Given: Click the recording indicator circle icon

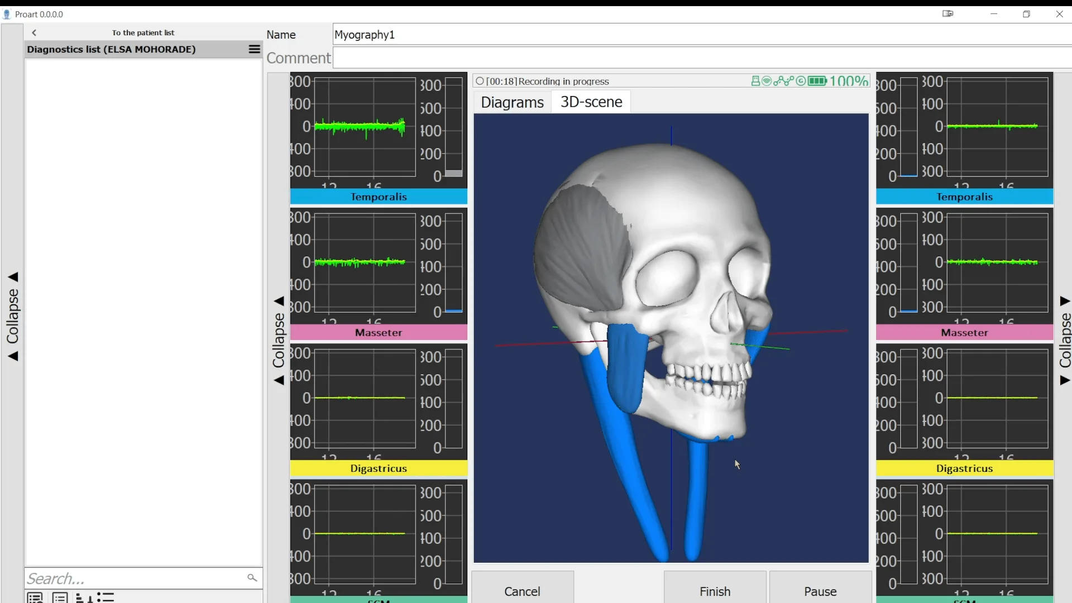Looking at the screenshot, I should point(480,81).
